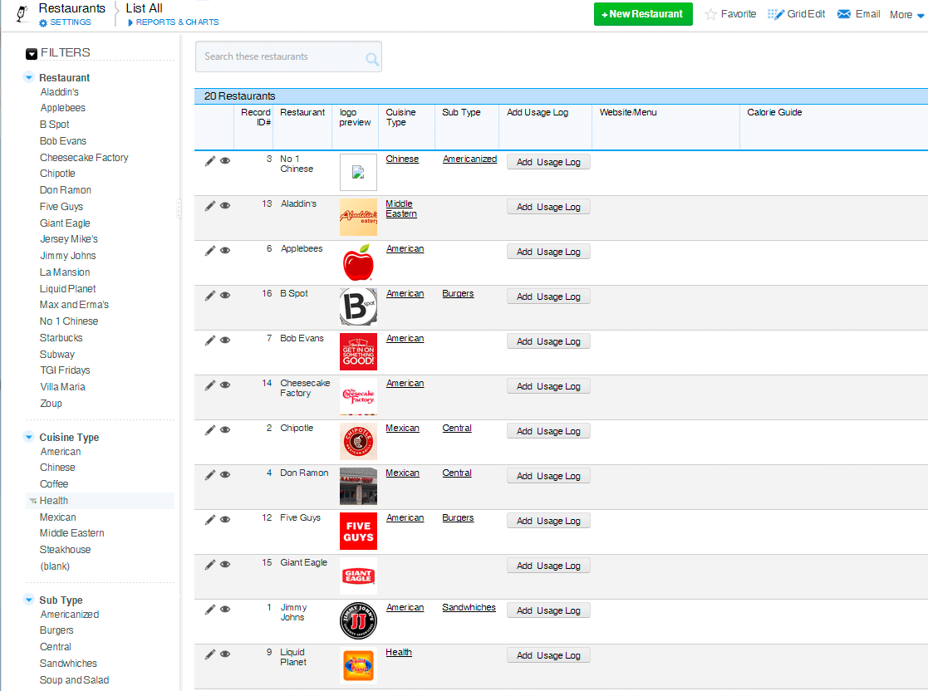Collapse the Cuisine Type filter group
This screenshot has width=928, height=691.
point(29,438)
